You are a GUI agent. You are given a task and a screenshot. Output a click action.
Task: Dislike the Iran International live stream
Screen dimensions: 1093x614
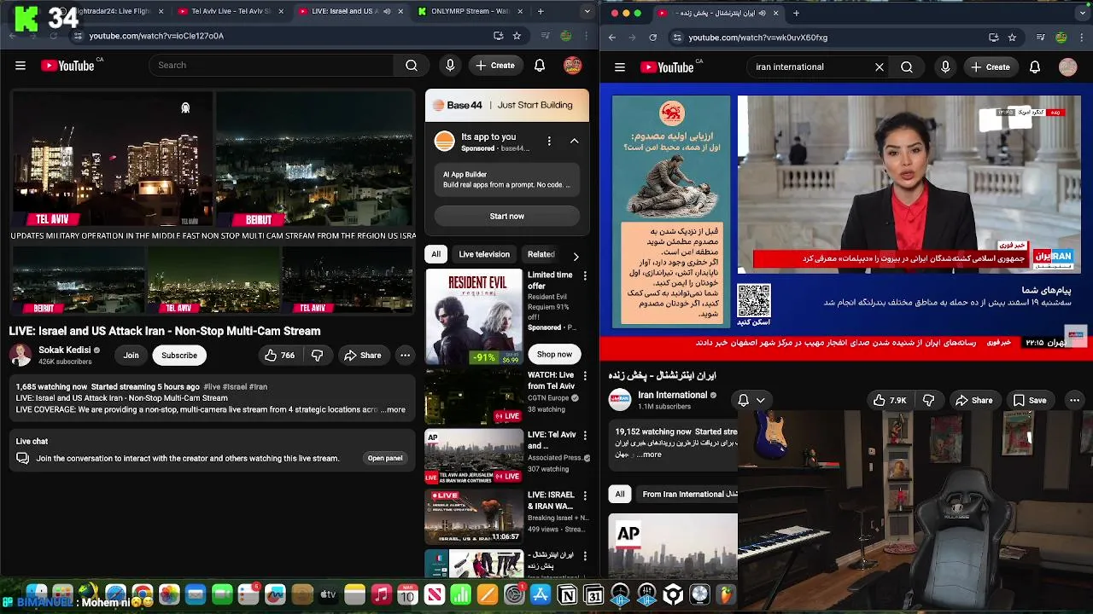[928, 400]
